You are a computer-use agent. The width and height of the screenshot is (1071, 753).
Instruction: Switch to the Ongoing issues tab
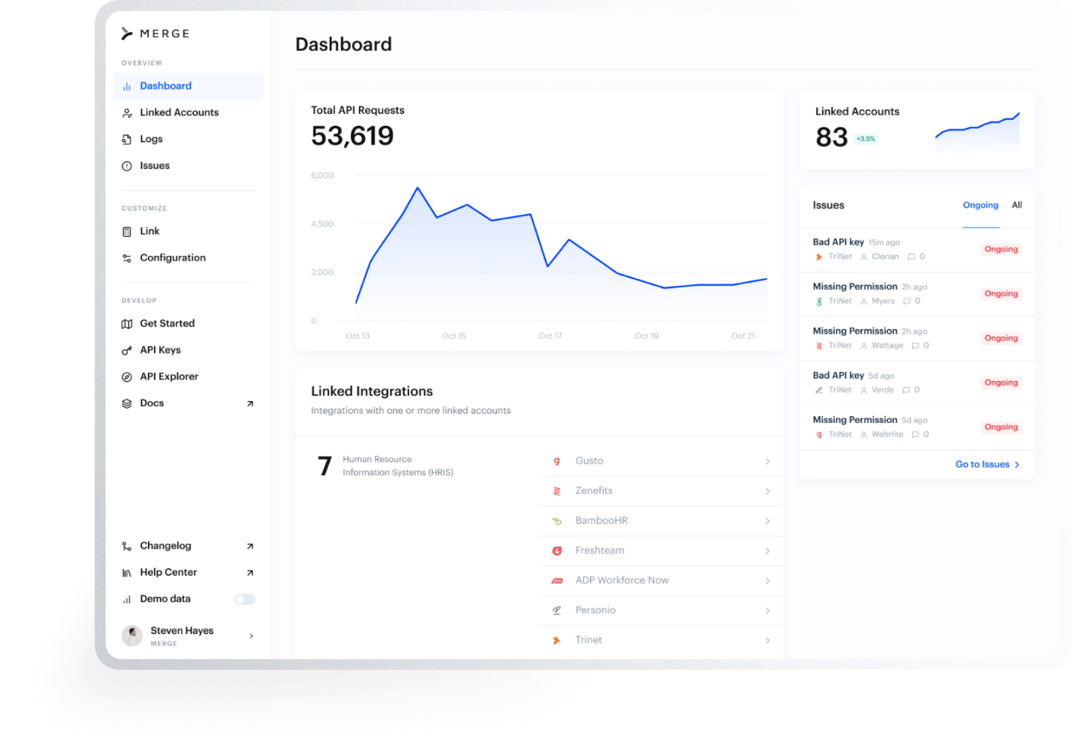pos(981,205)
